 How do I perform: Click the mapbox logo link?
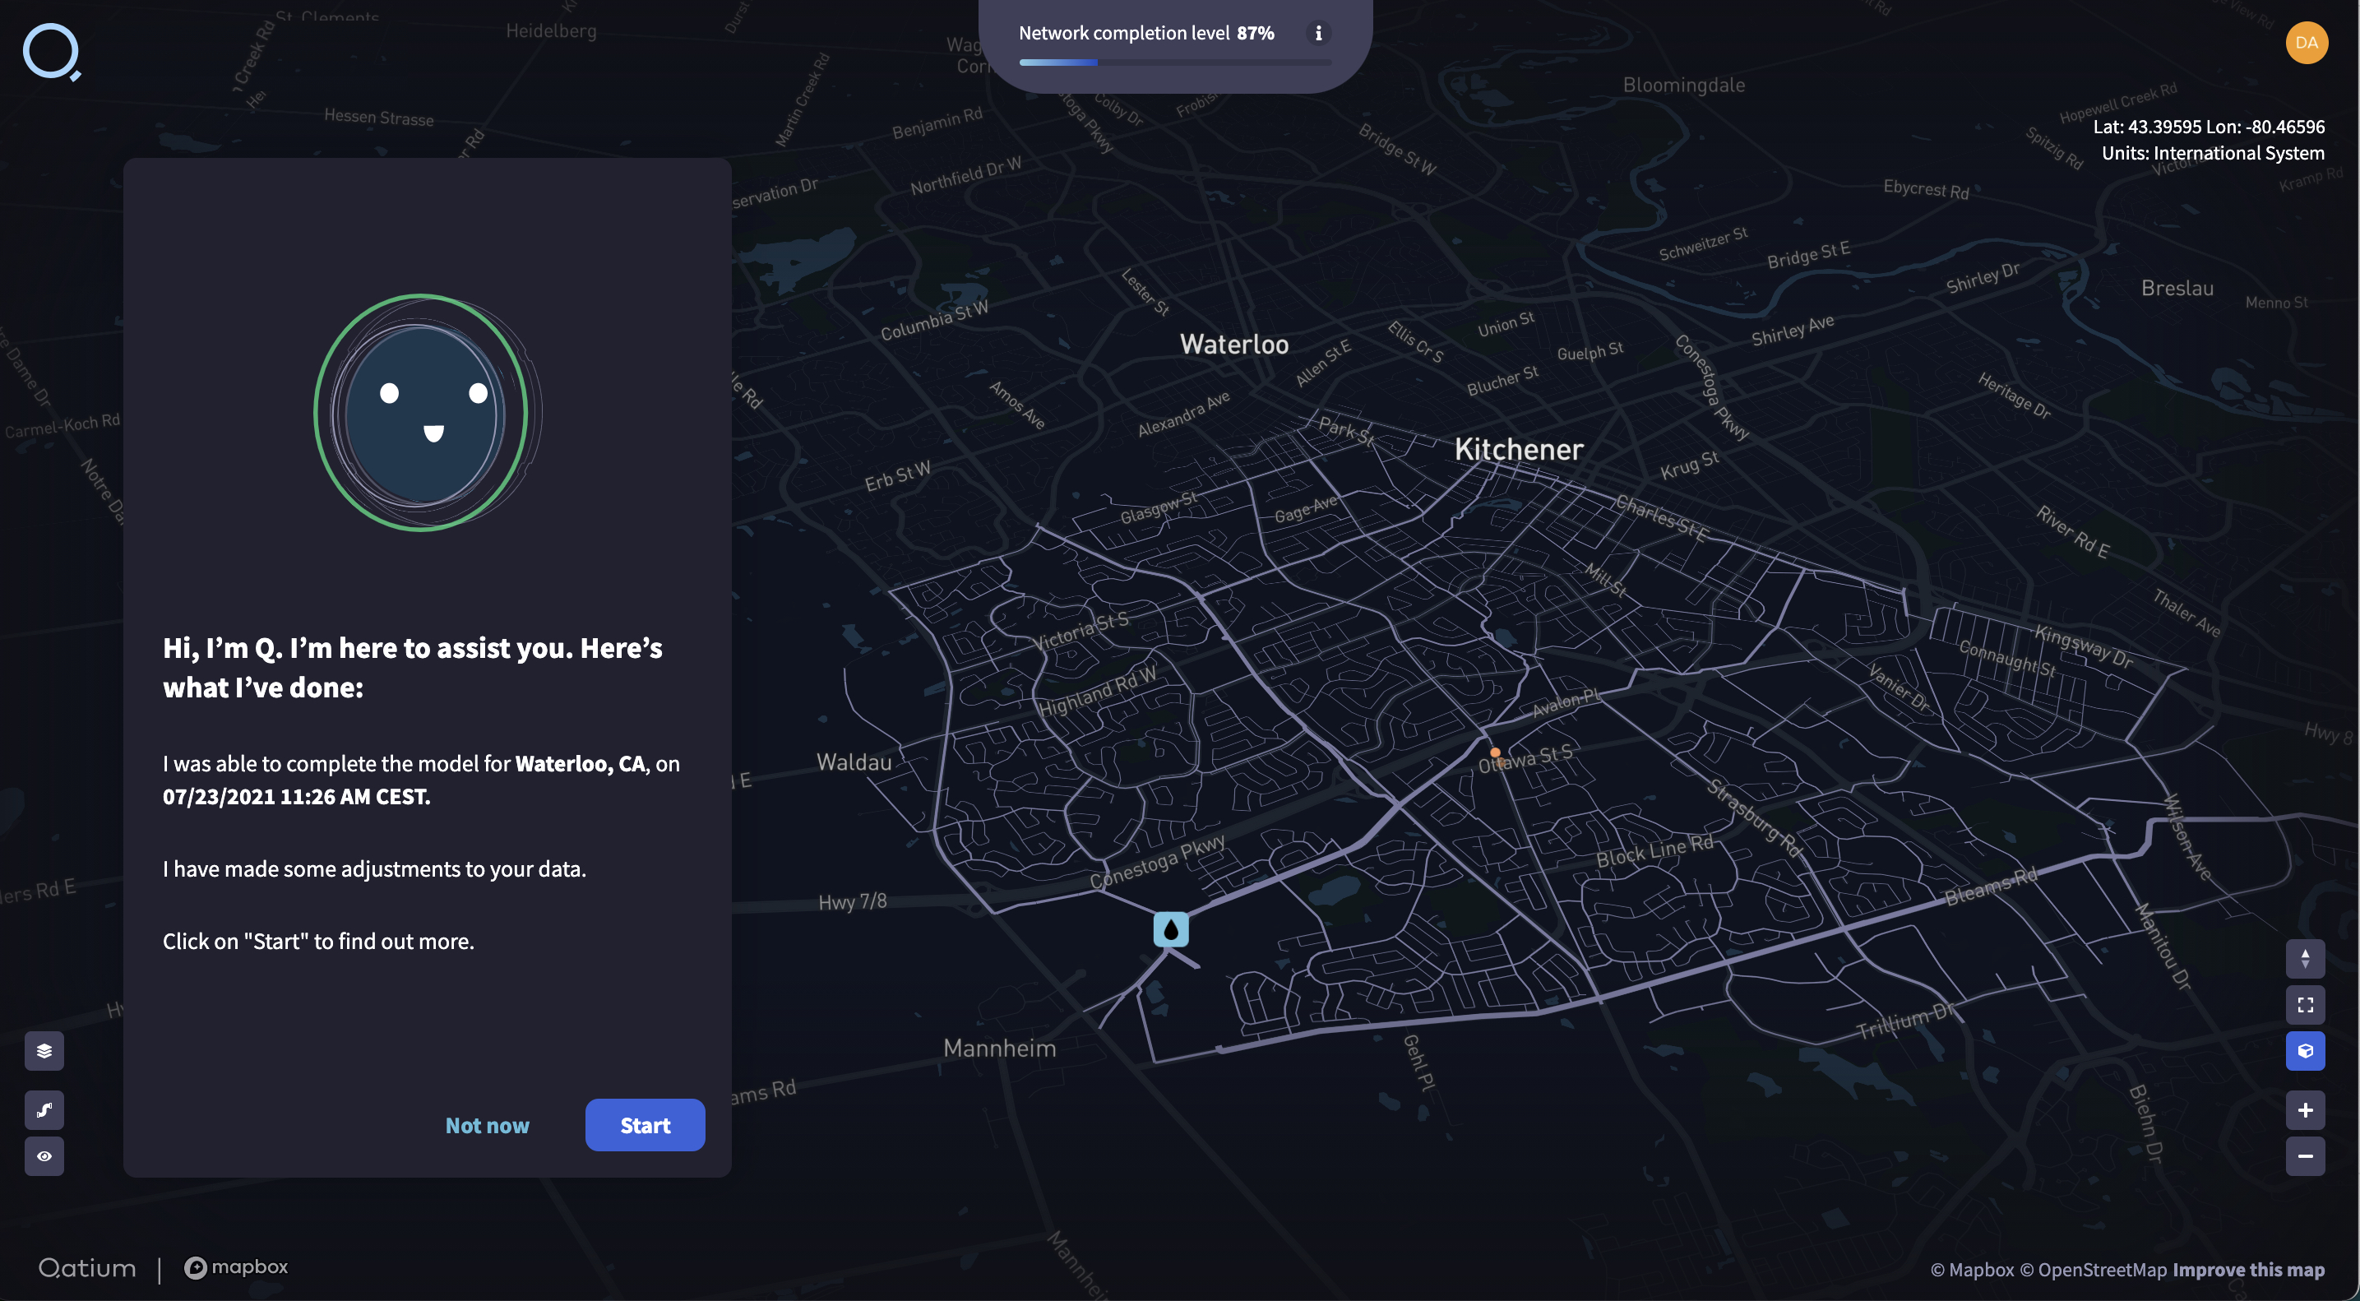pyautogui.click(x=236, y=1267)
